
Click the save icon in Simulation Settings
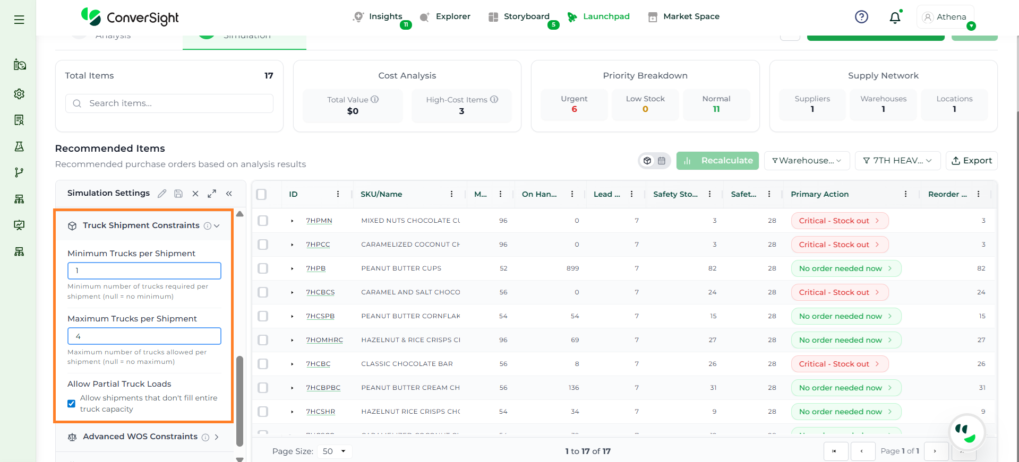click(178, 194)
